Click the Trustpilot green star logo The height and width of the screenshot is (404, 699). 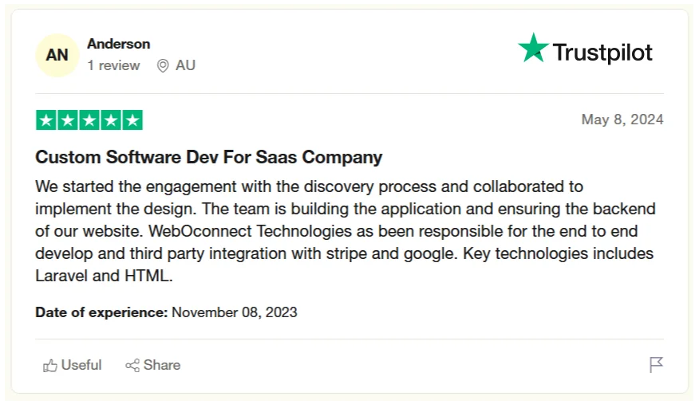(533, 48)
